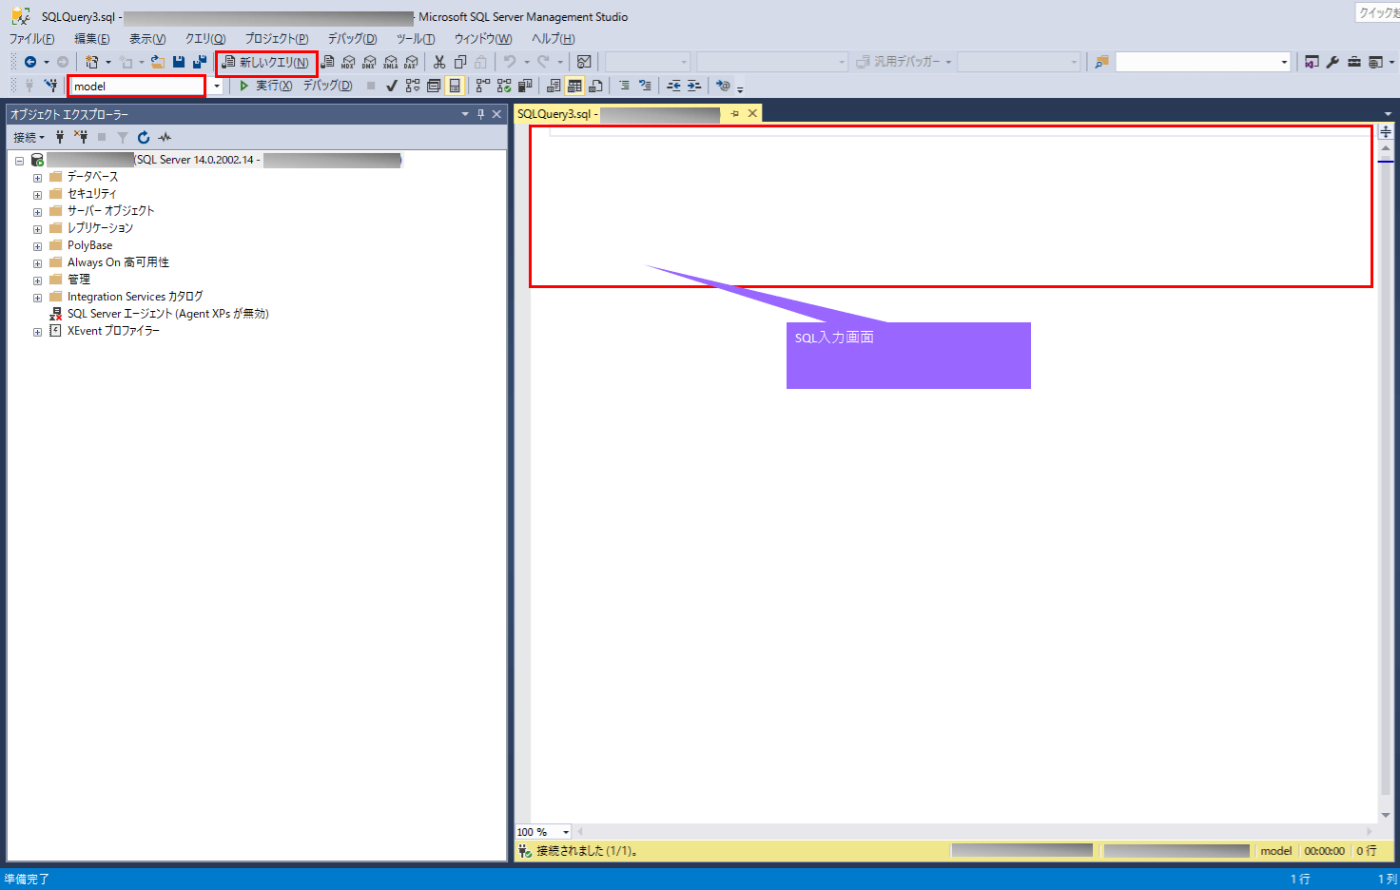The image size is (1400, 890).
Task: Click the increase indent icon
Action: (694, 86)
